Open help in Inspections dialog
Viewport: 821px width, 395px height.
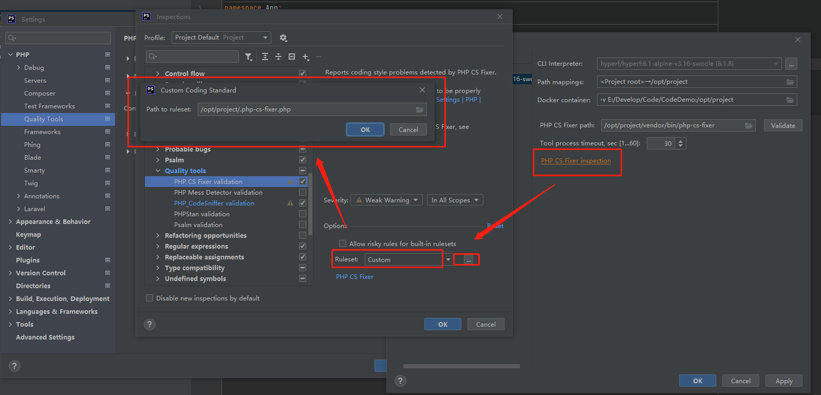(150, 324)
